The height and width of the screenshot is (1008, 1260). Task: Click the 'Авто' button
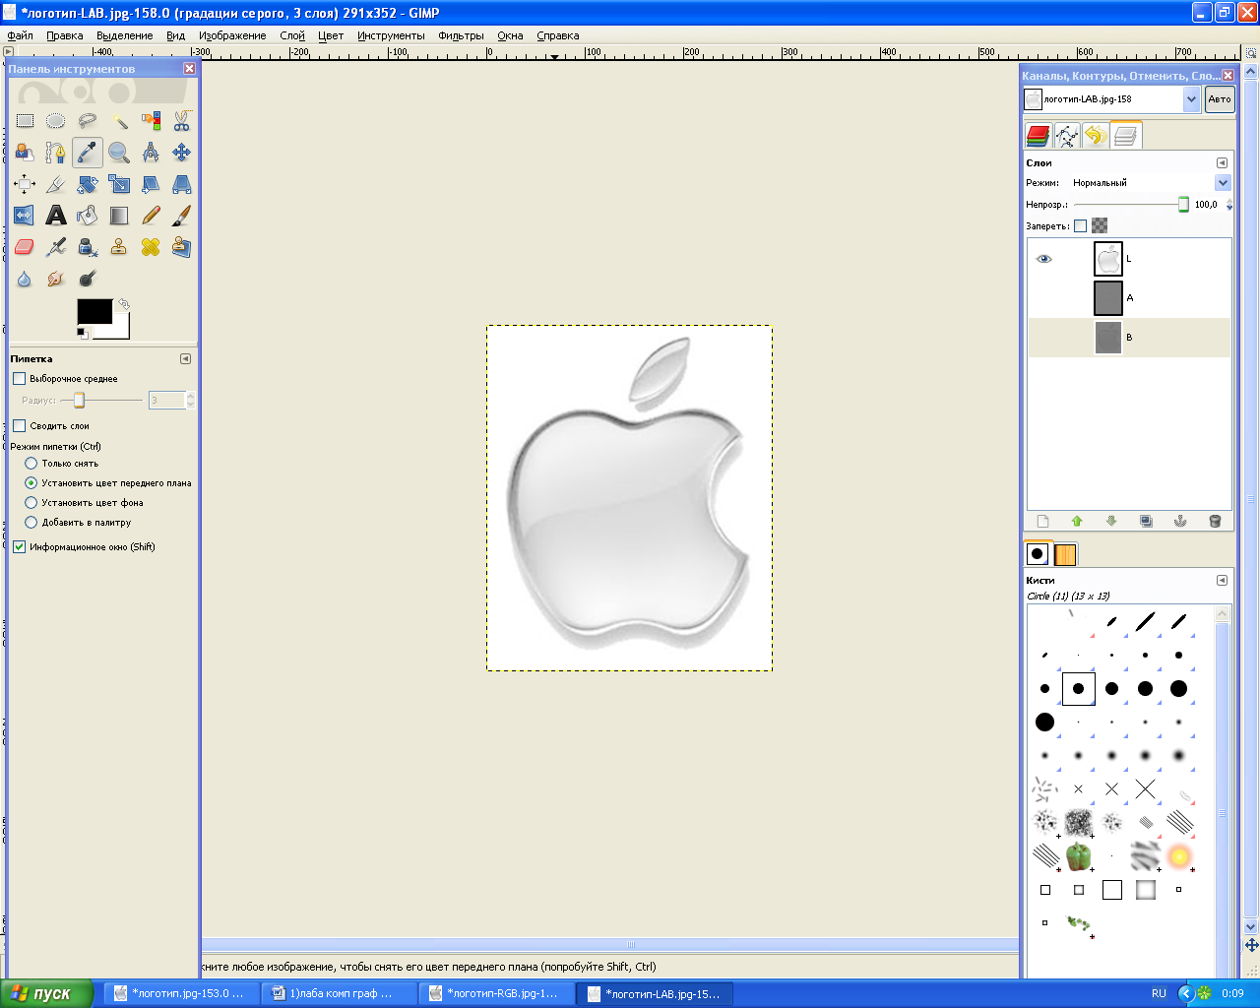pos(1220,98)
